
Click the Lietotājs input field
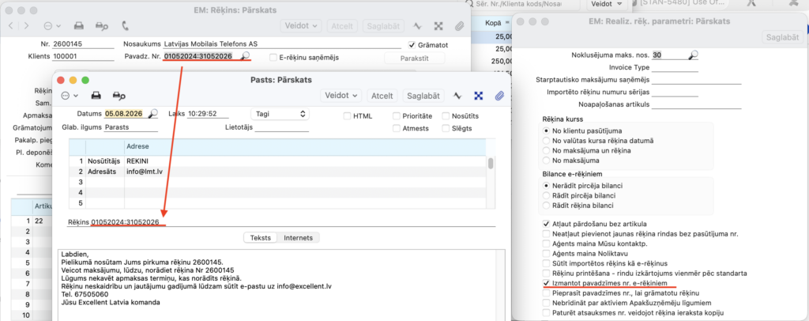click(282, 127)
